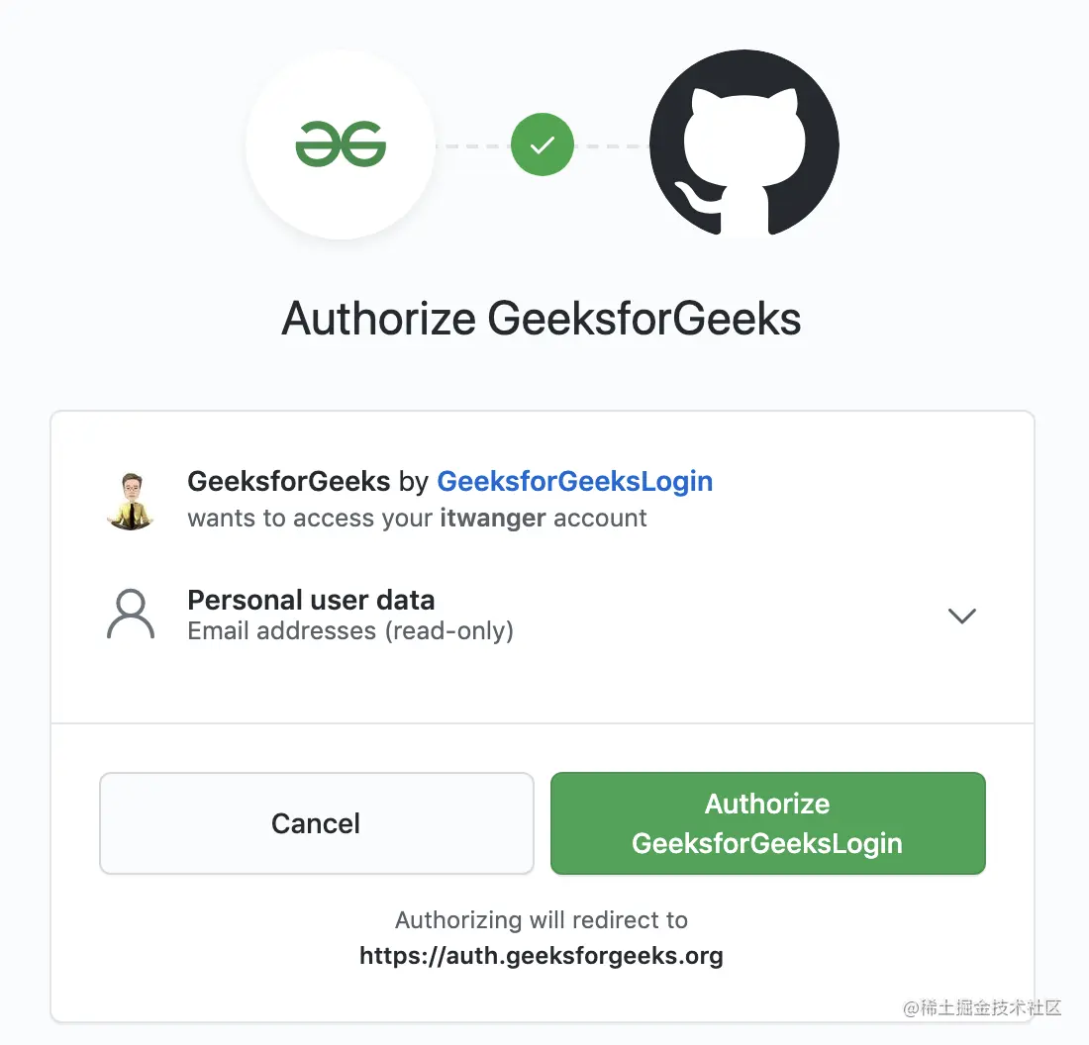The width and height of the screenshot is (1089, 1045).
Task: Click the Email addresses (read-only) text
Action: 350,631
